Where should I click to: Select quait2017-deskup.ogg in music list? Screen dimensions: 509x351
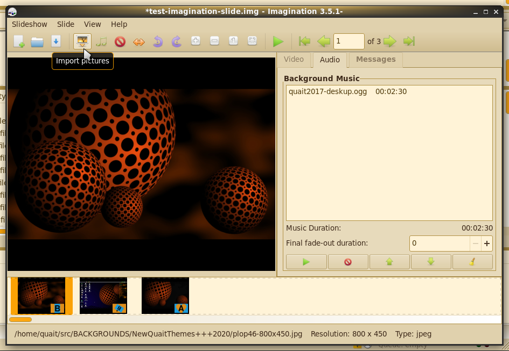click(x=327, y=92)
